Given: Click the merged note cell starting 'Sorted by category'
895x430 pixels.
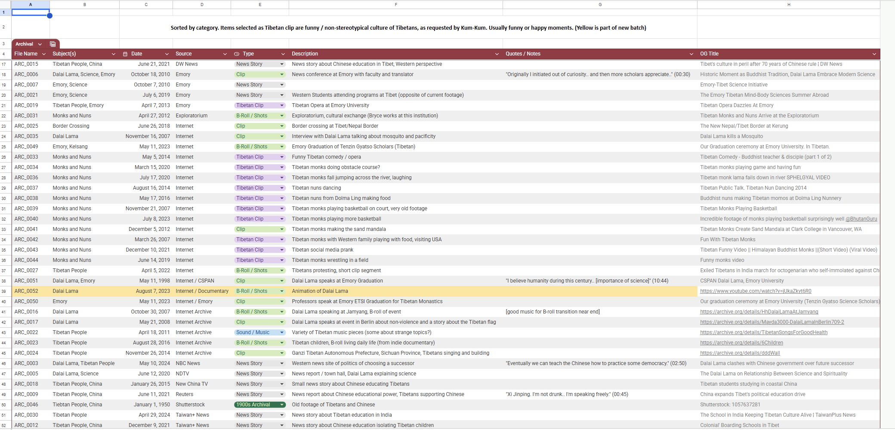Looking at the screenshot, I should tap(408, 28).
